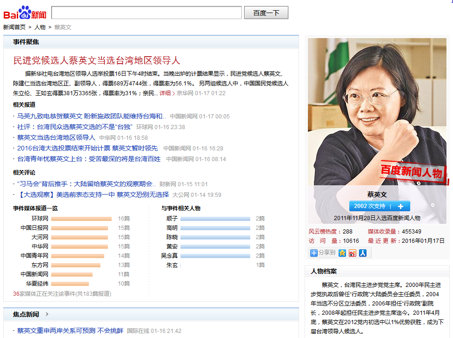
Task: Click 36家媒体正在关注该事件 summary text
Action: pos(62,293)
